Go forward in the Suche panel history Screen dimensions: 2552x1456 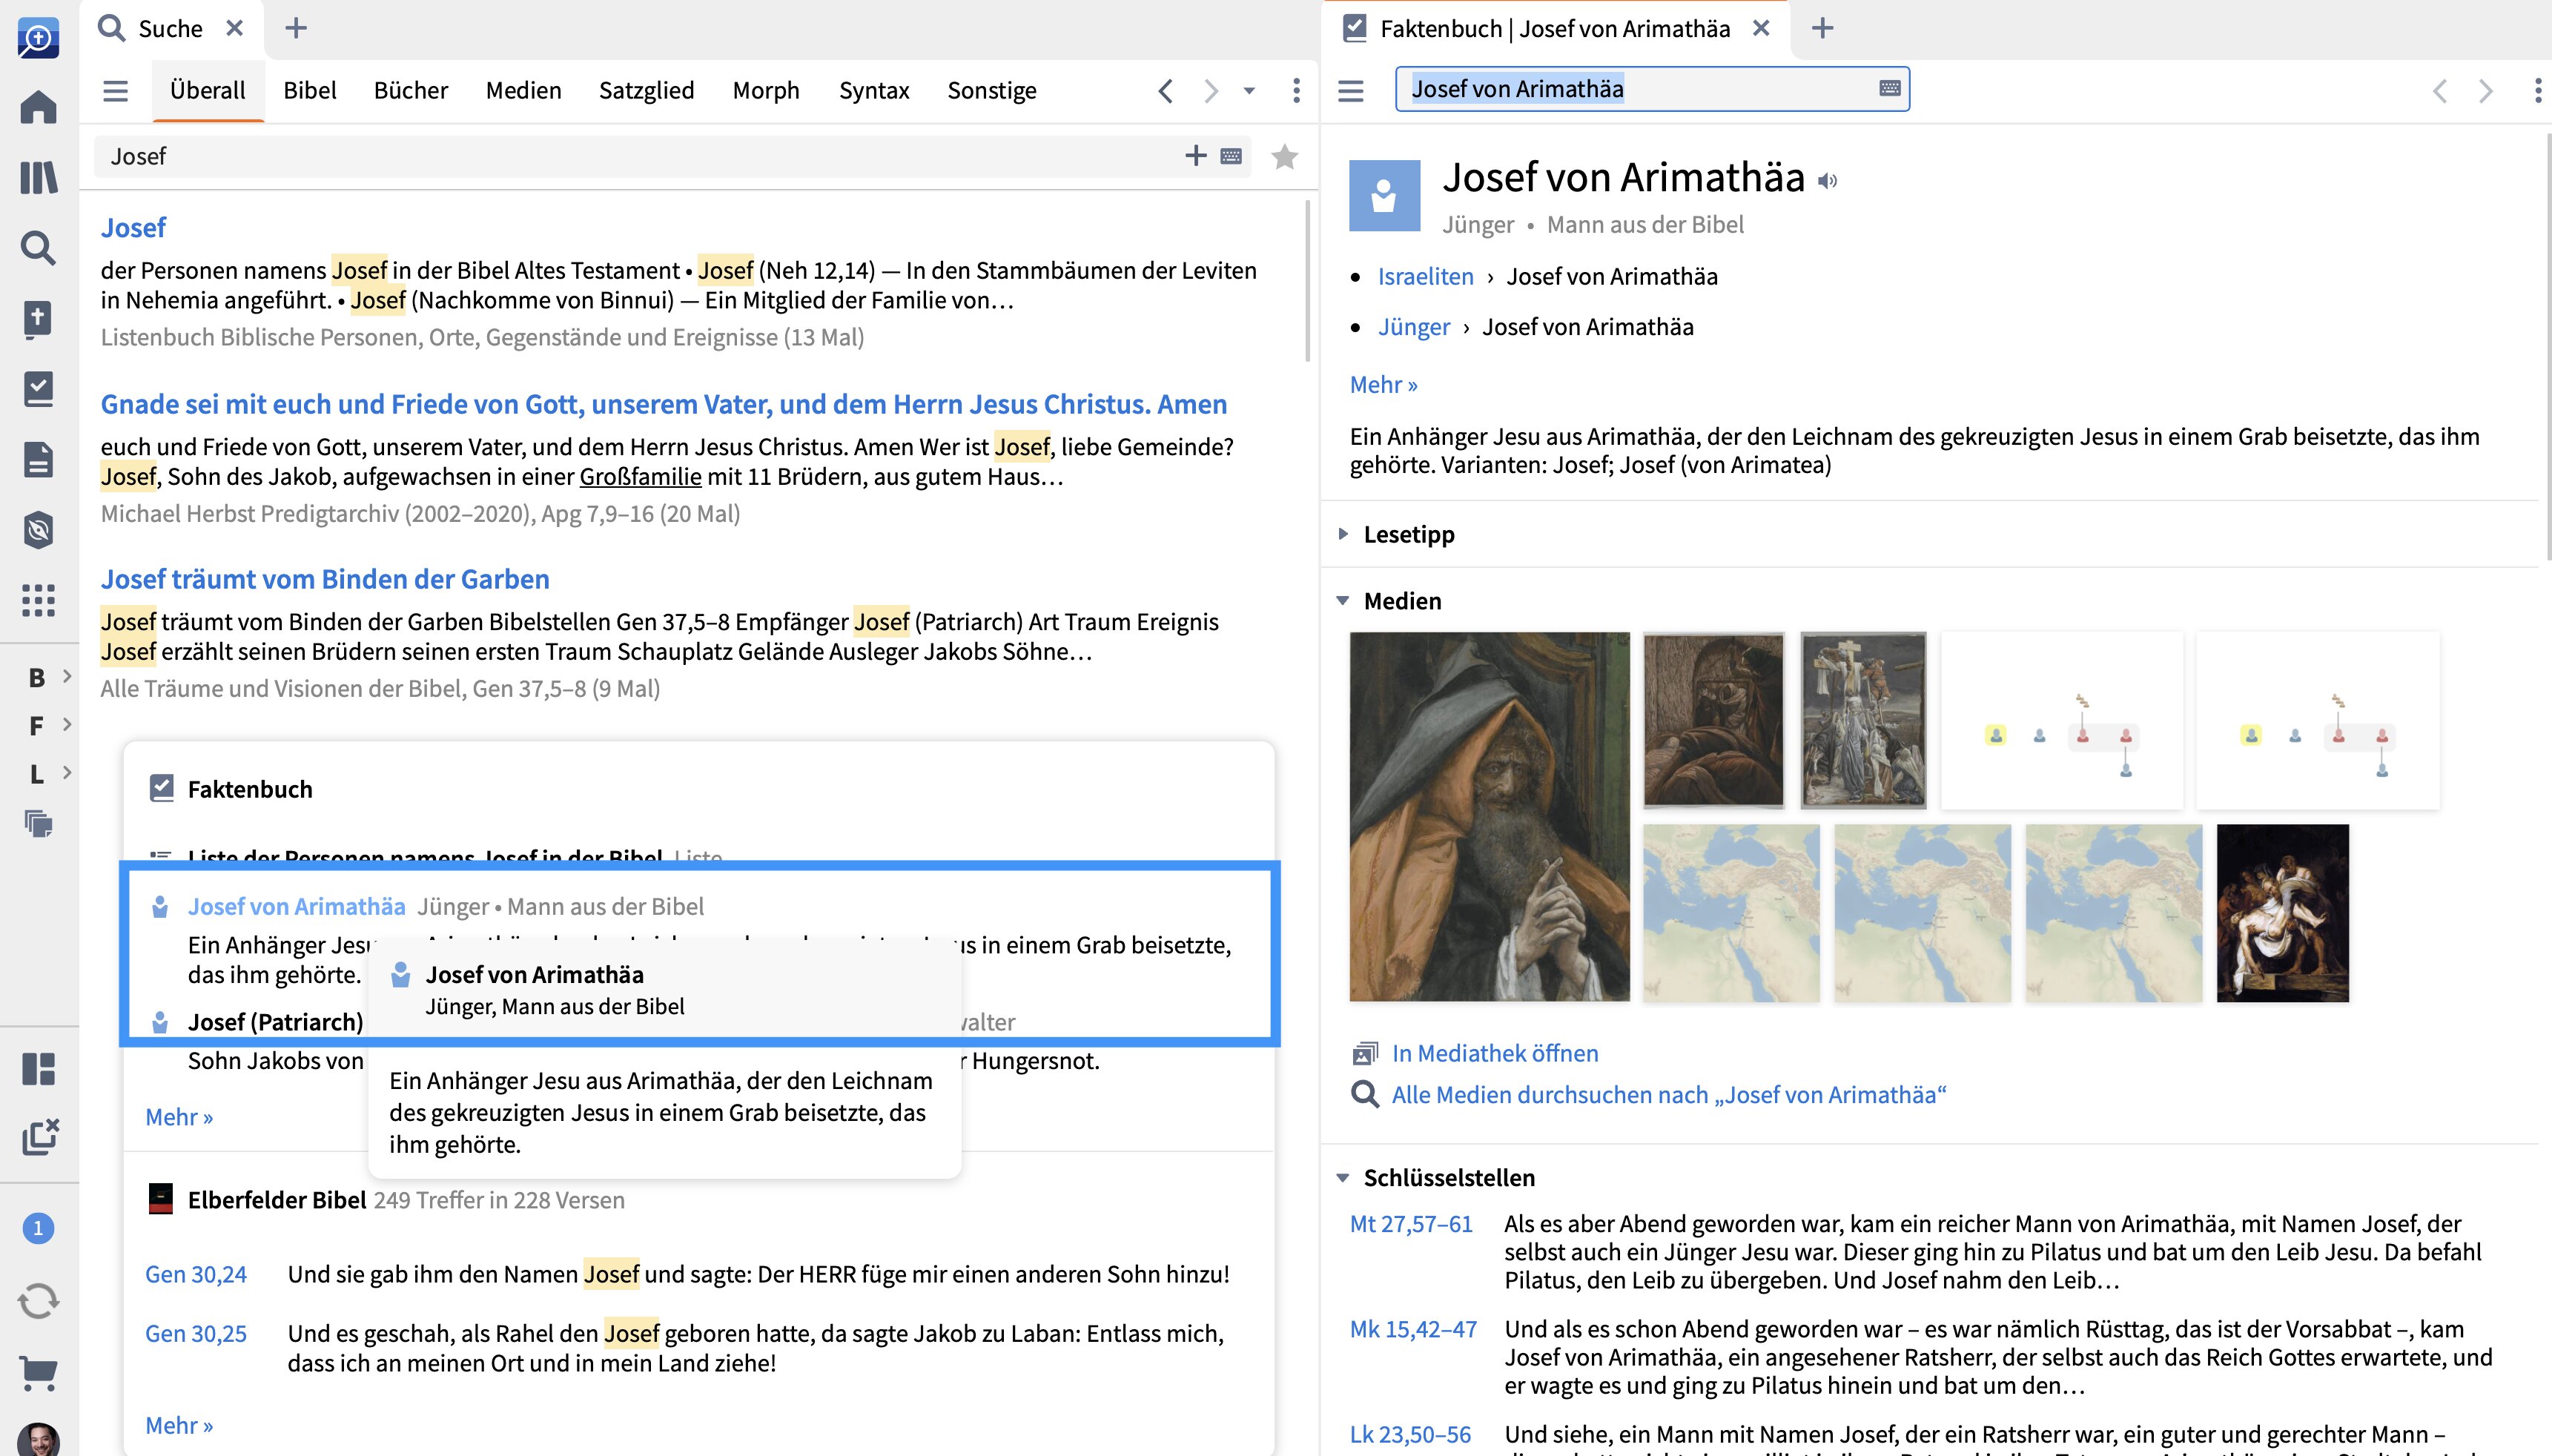point(1211,91)
